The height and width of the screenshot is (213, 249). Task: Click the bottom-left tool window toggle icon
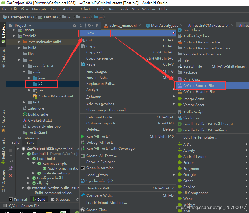[x=5, y=206]
